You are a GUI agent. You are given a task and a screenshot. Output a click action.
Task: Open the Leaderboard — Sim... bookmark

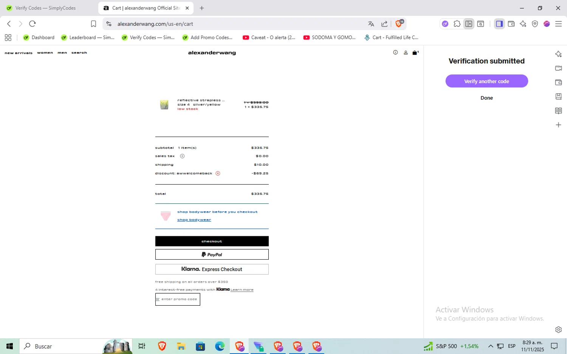[x=87, y=37]
